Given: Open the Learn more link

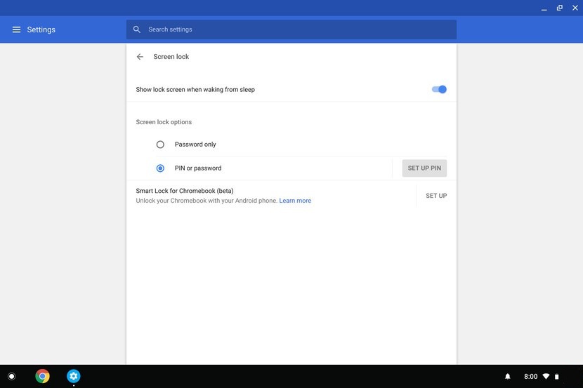Looking at the screenshot, I should tap(295, 201).
